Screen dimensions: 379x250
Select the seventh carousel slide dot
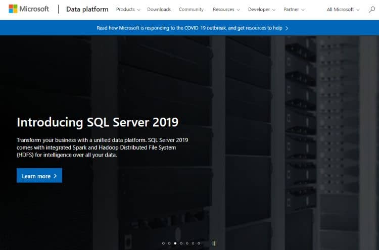[199, 243]
